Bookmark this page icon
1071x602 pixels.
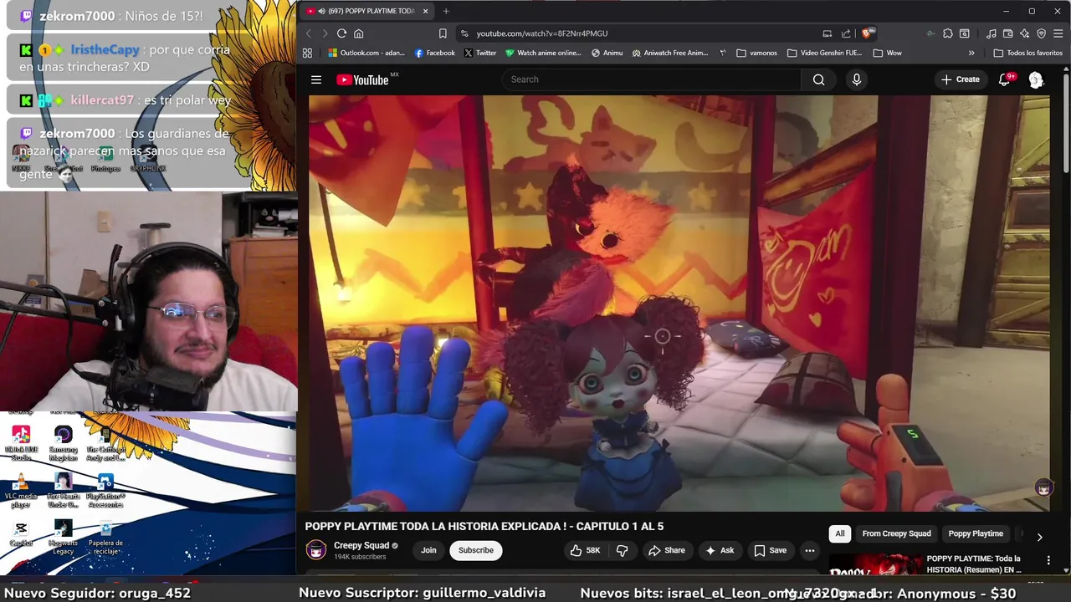pyautogui.click(x=443, y=33)
